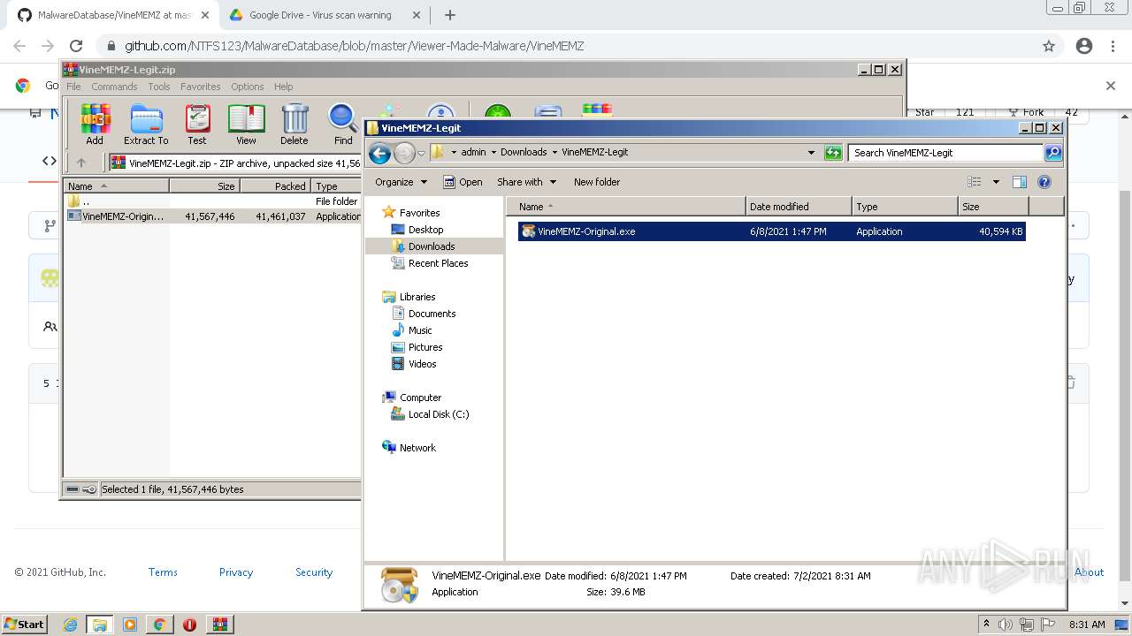Click the Find magnifier icon in WinRAR
1132x636 pixels.
pos(343,124)
